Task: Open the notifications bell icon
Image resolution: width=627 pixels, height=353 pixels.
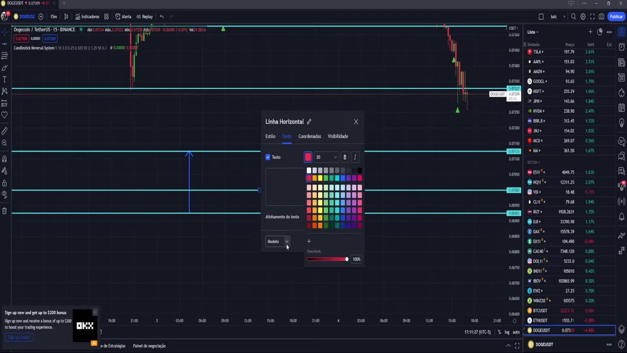Action: click(622, 216)
